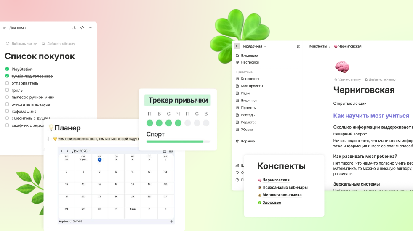Select today's date 2 in calendar
This screenshot has height=231, width=413.
tap(99, 160)
